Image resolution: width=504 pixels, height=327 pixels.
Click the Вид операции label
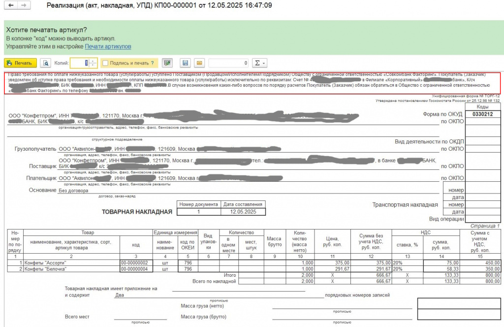point(446,219)
